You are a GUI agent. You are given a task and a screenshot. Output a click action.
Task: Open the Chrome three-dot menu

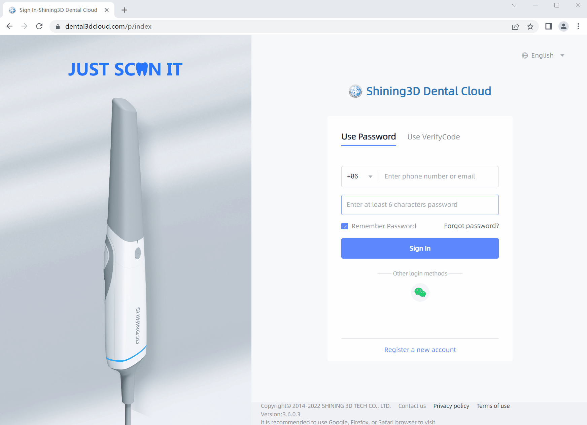(578, 26)
